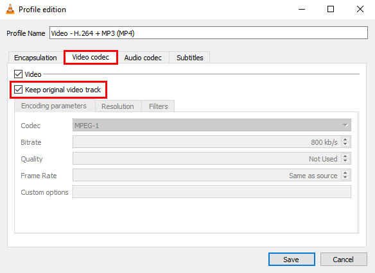Switch to the Encapsulation tab
The height and width of the screenshot is (273, 375).
click(35, 58)
